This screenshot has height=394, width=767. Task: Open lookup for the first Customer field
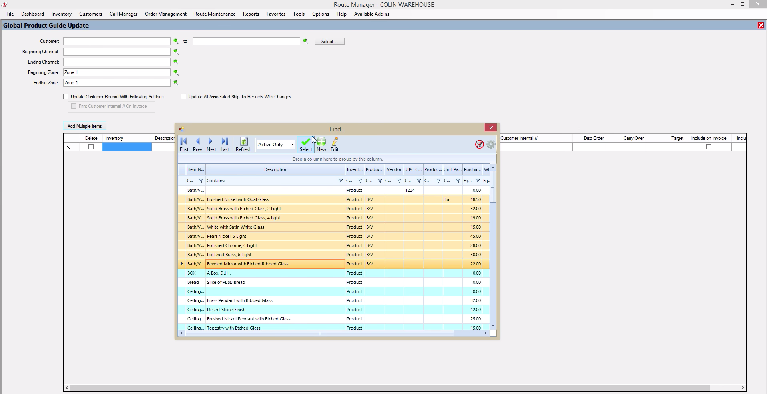[x=176, y=41]
